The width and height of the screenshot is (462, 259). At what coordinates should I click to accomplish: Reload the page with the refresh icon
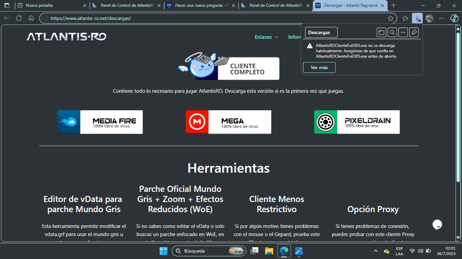[x=19, y=18]
